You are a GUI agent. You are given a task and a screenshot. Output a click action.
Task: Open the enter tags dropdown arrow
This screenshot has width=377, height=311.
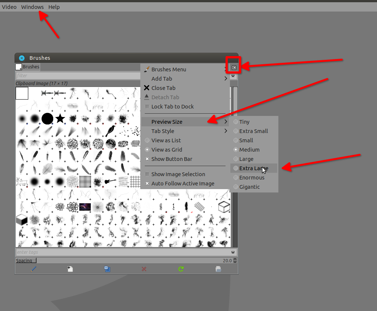(233, 252)
